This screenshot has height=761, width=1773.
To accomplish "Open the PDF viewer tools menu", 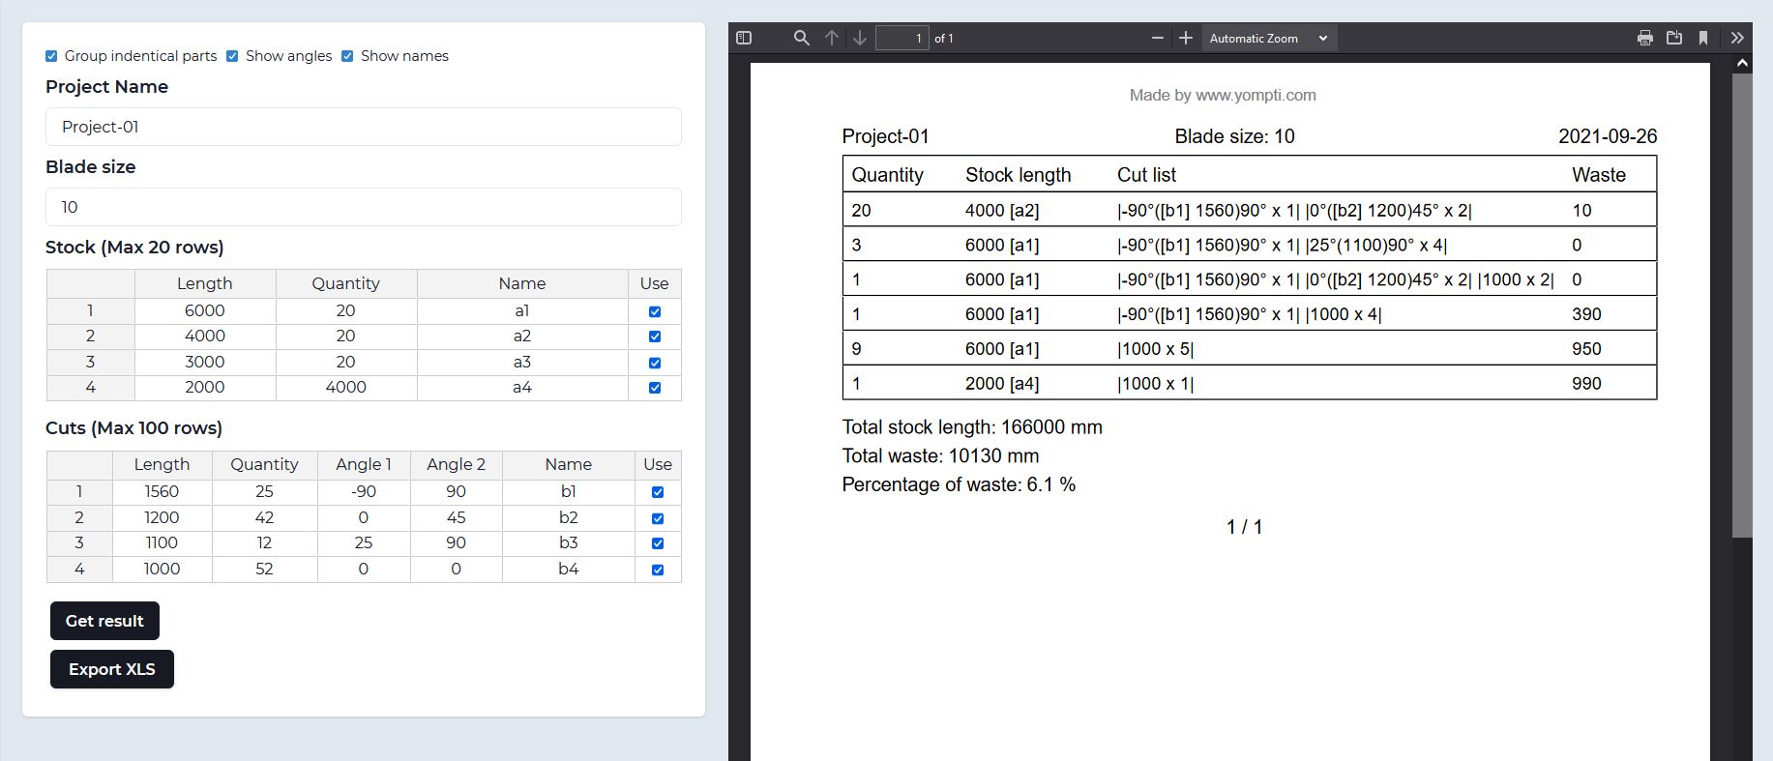I will coord(1737,38).
